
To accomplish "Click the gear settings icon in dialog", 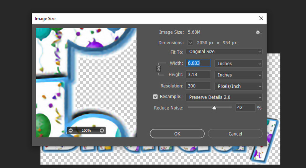I will 259,32.
